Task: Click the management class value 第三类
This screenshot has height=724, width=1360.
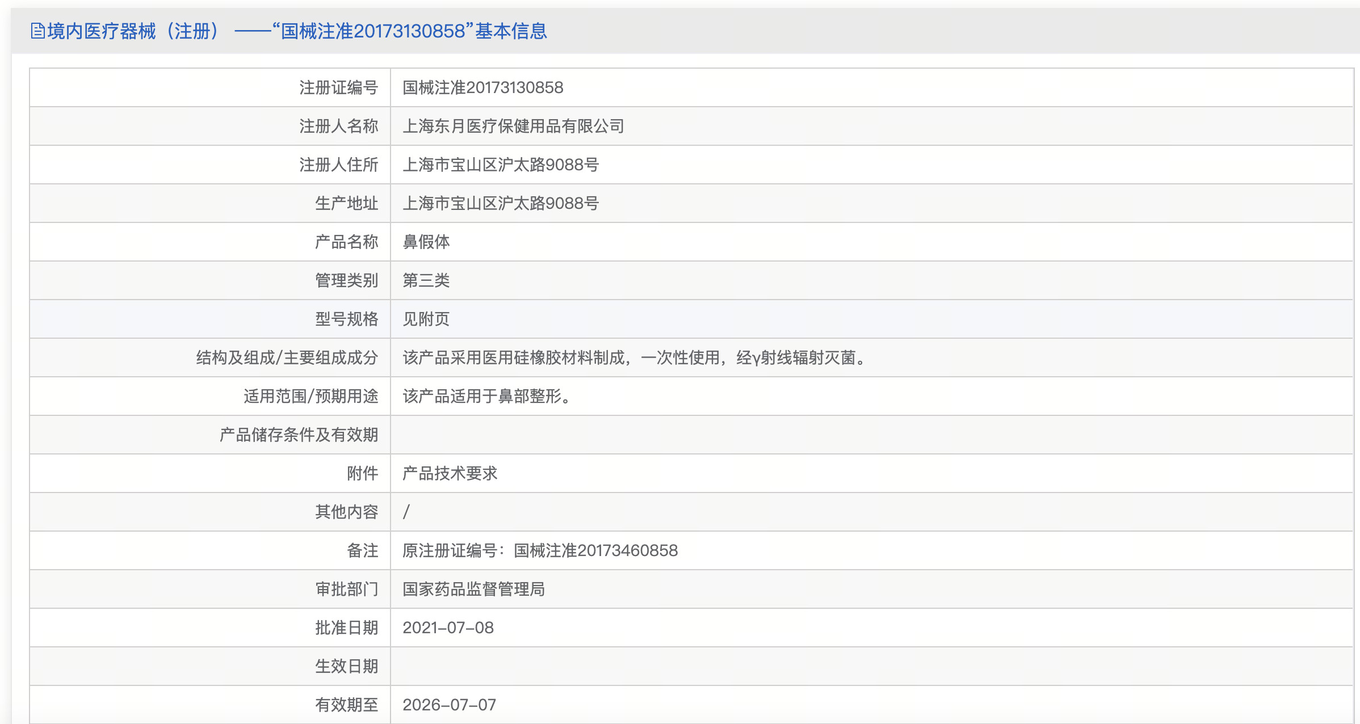Action: (426, 280)
